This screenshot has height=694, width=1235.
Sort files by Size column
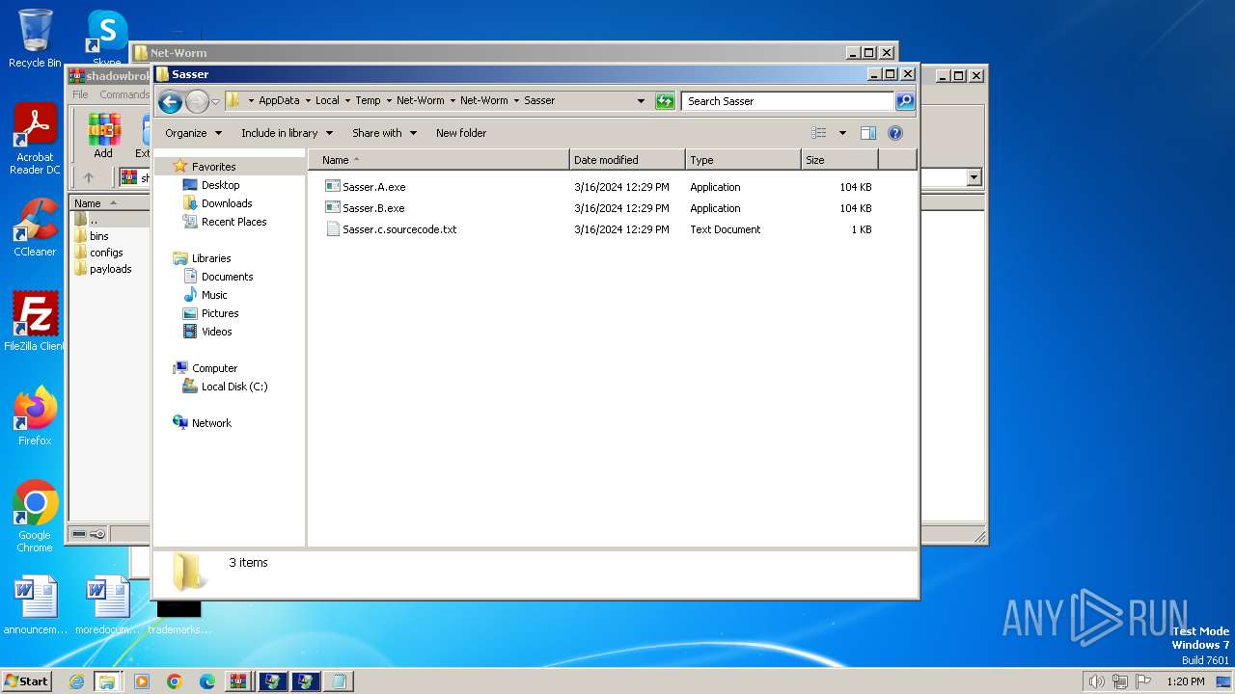839,160
